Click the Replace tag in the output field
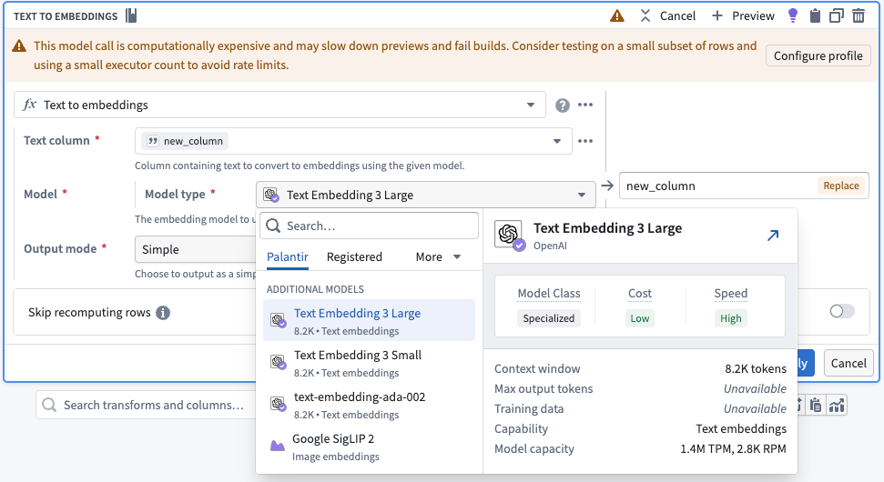 click(840, 186)
